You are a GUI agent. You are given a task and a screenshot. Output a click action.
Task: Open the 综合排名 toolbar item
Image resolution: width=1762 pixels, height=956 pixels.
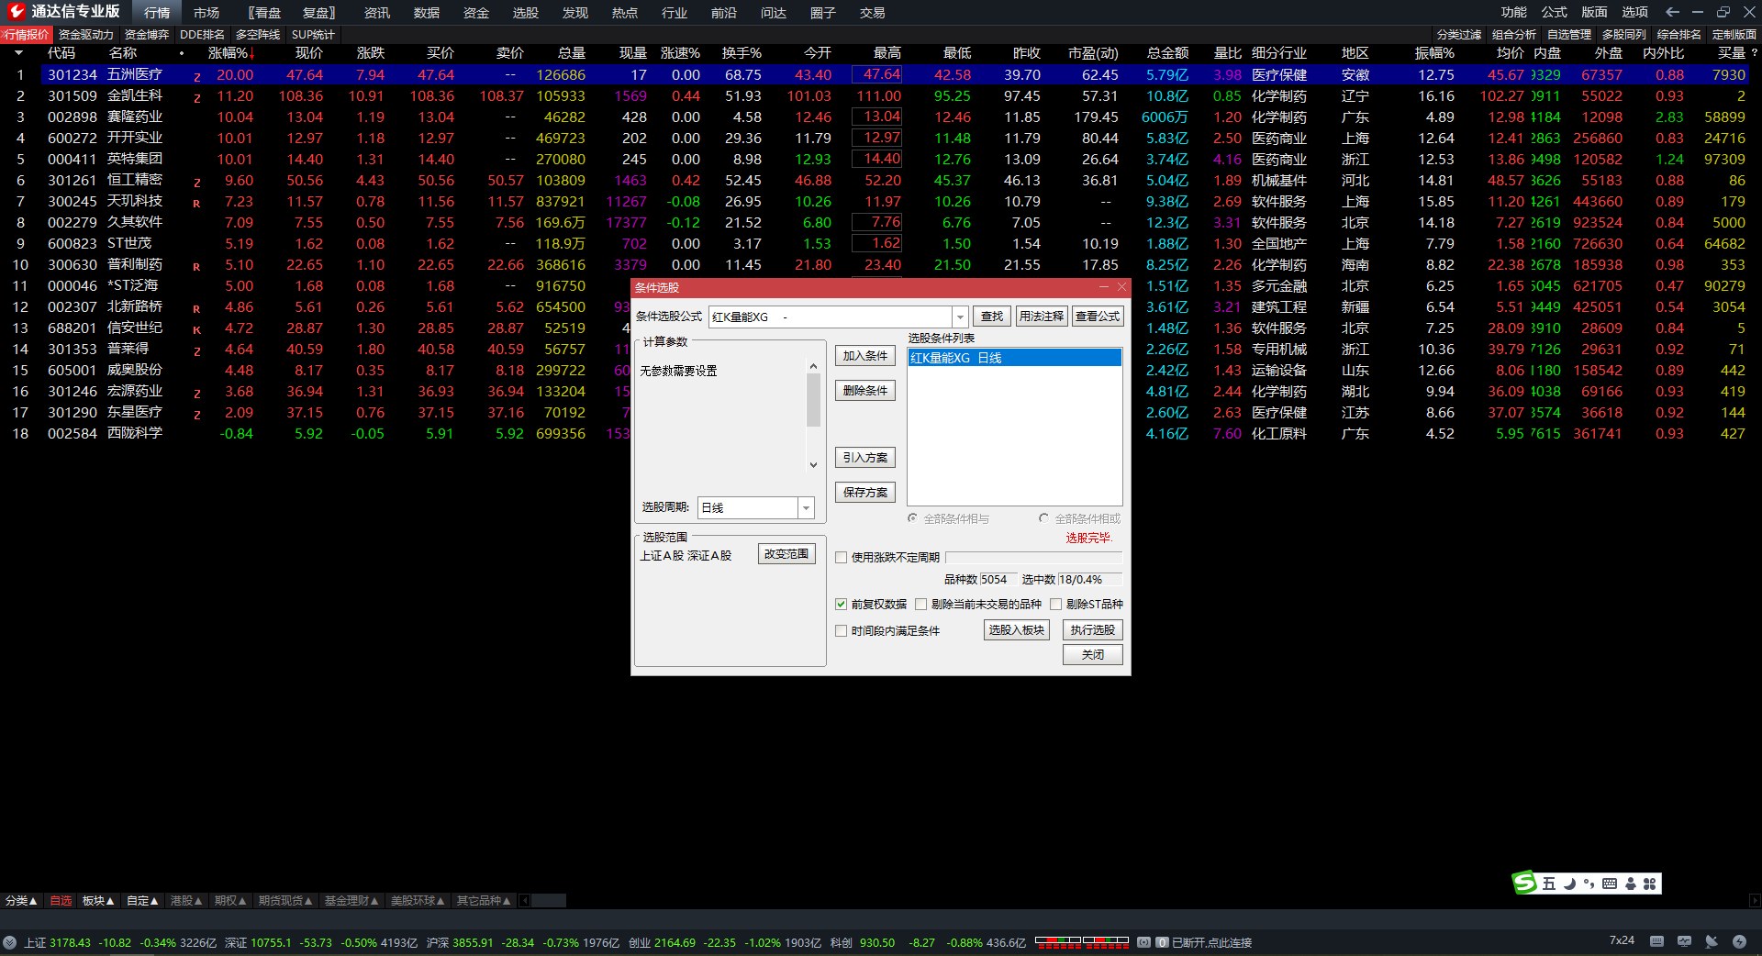pyautogui.click(x=1679, y=35)
